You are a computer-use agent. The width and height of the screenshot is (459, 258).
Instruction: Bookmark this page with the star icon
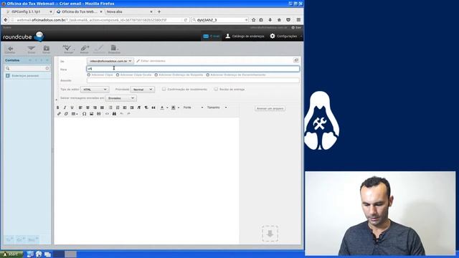(253, 20)
